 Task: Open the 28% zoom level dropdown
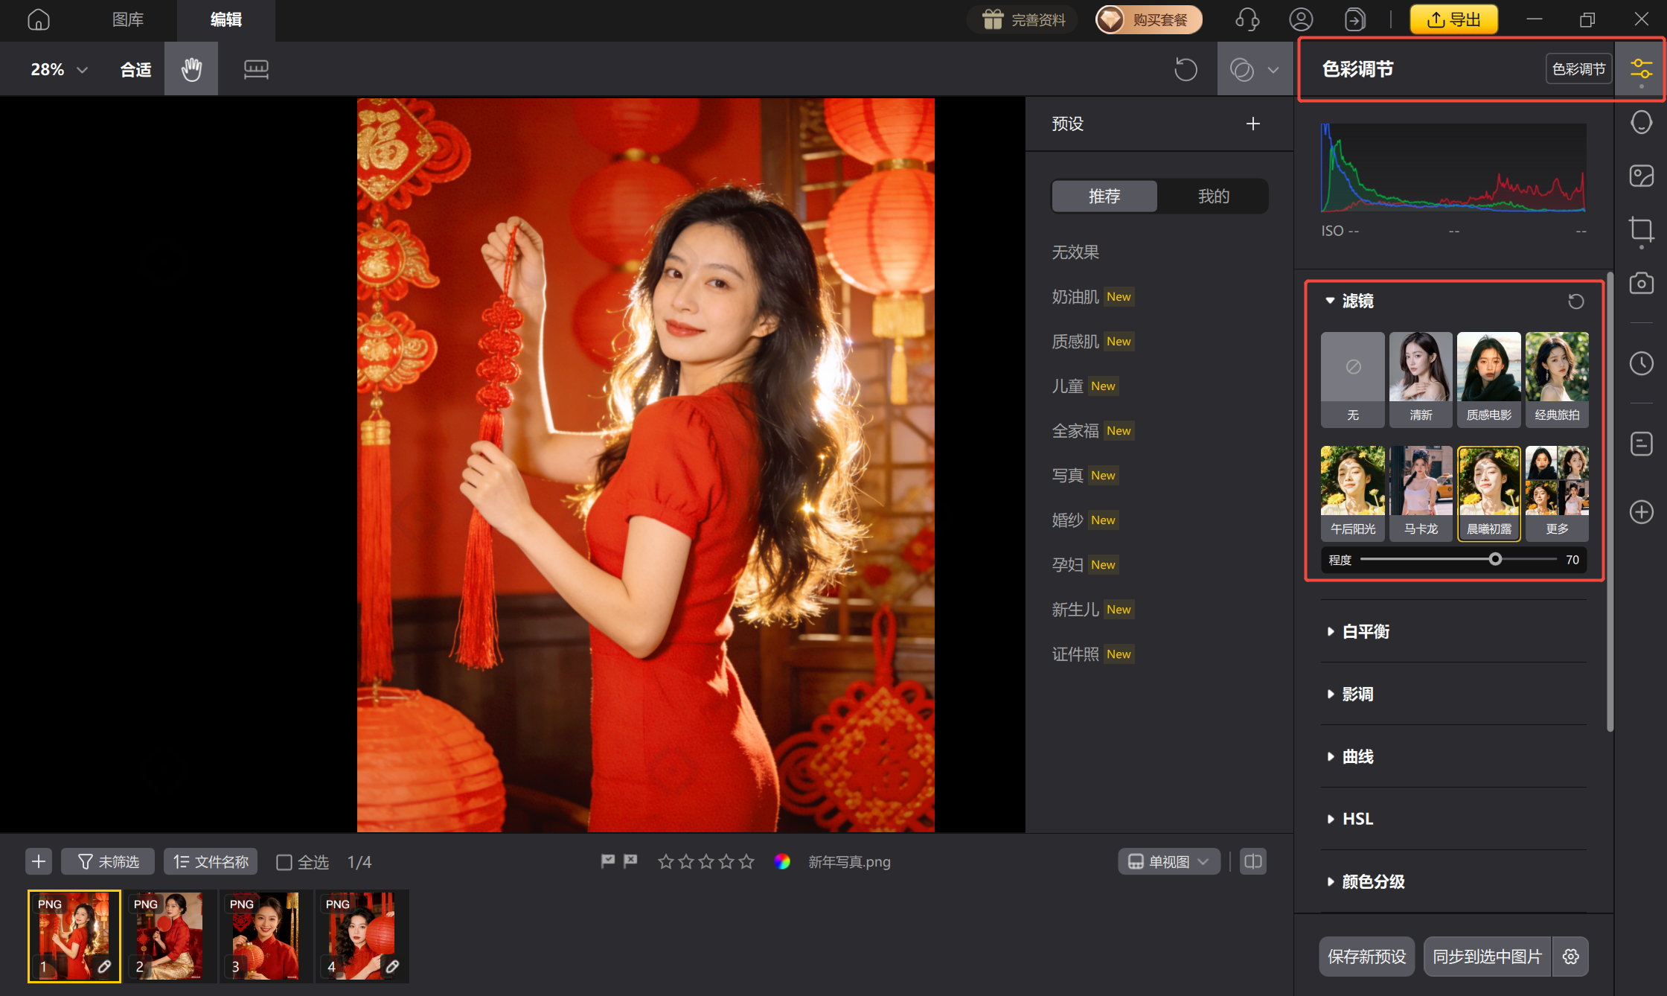(x=60, y=69)
